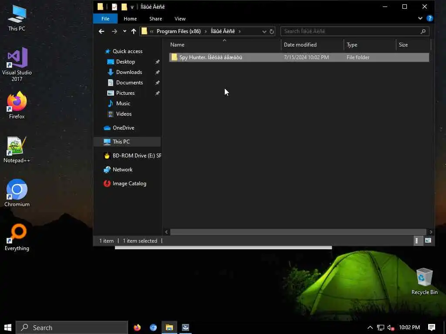Open the recent locations dropdown arrow
This screenshot has height=334, width=446.
125,31
